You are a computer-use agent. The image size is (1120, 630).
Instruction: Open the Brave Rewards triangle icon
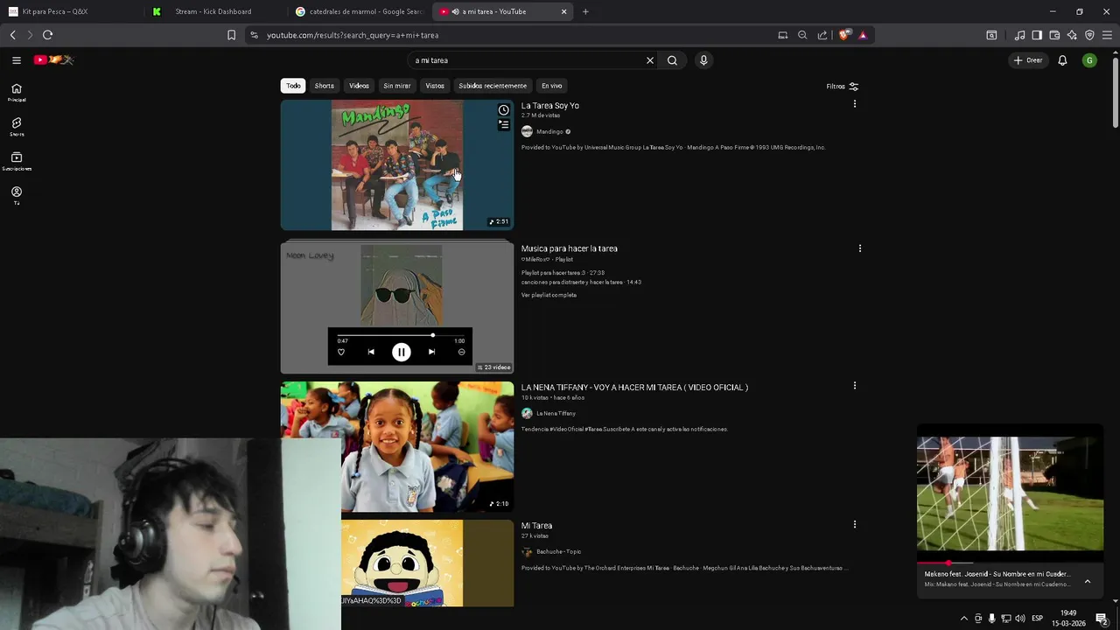(863, 35)
